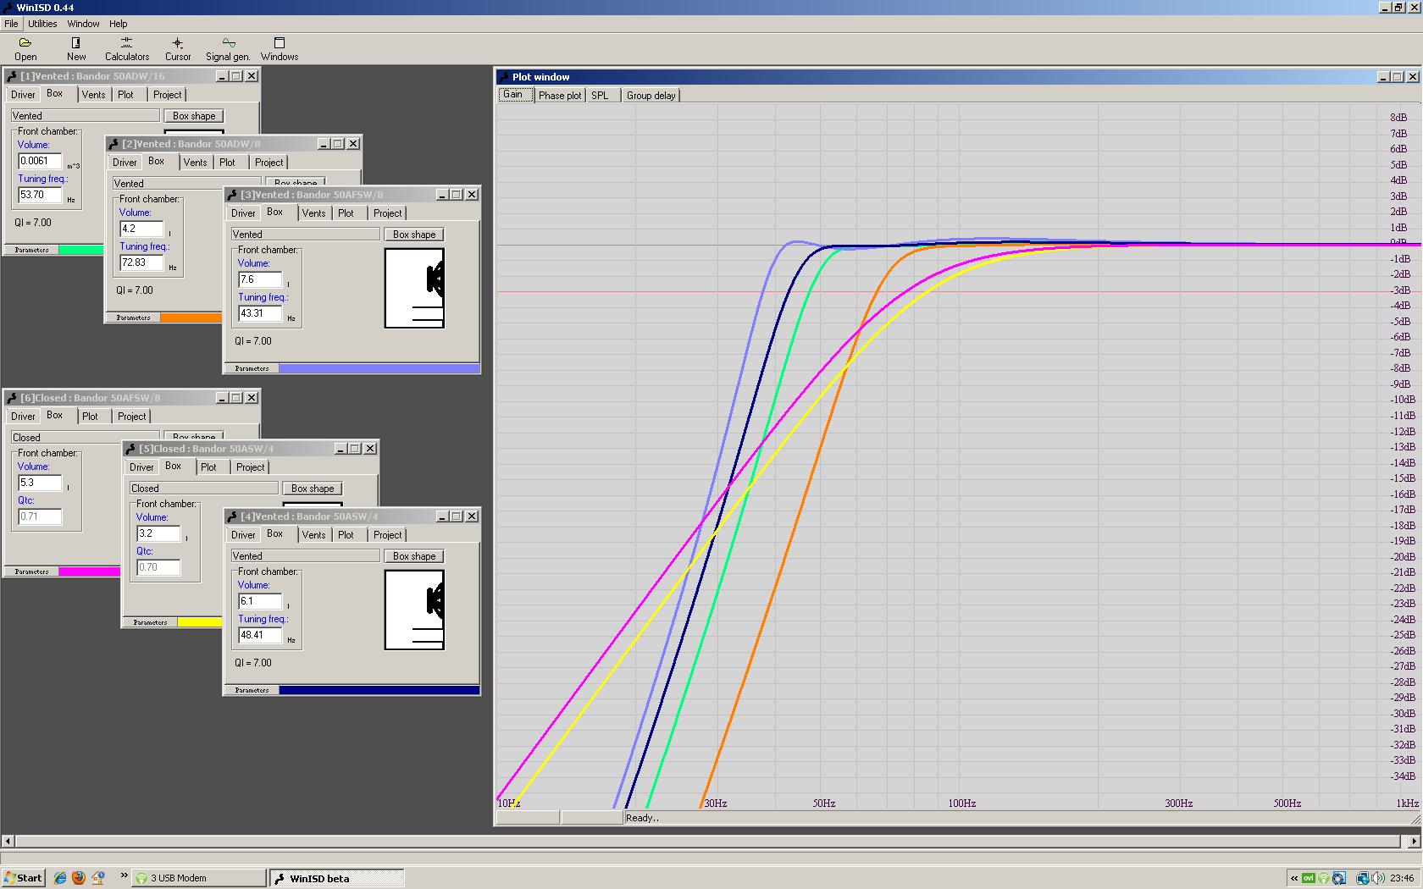
Task: Click the Ovi tray icon
Action: pyautogui.click(x=1309, y=878)
